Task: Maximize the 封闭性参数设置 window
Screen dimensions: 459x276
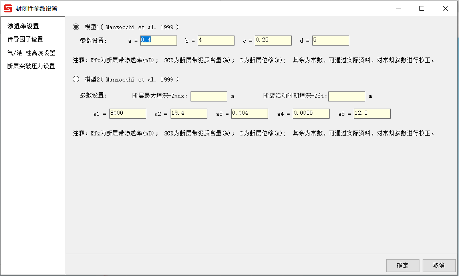Action: (422, 8)
